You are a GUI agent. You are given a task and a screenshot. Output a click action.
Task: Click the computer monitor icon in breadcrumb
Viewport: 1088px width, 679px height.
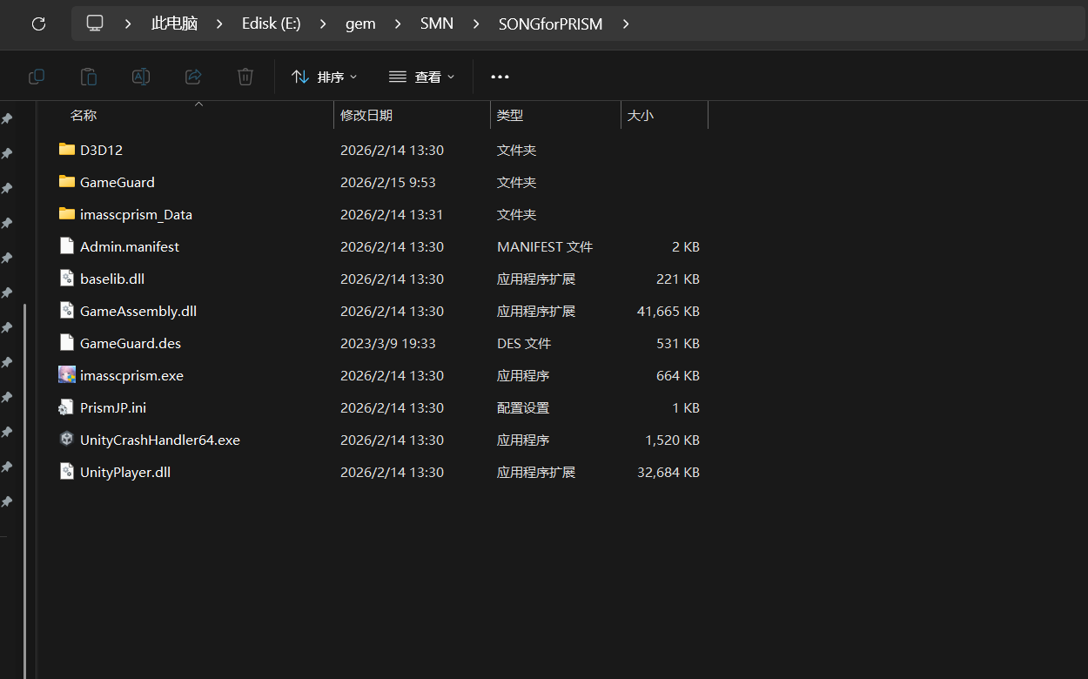point(95,24)
